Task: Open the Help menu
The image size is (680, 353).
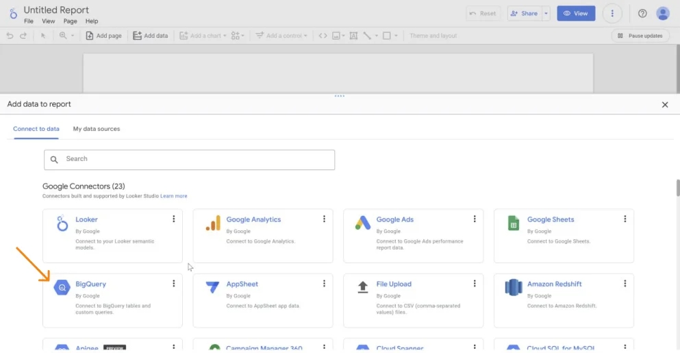Action: tap(92, 21)
